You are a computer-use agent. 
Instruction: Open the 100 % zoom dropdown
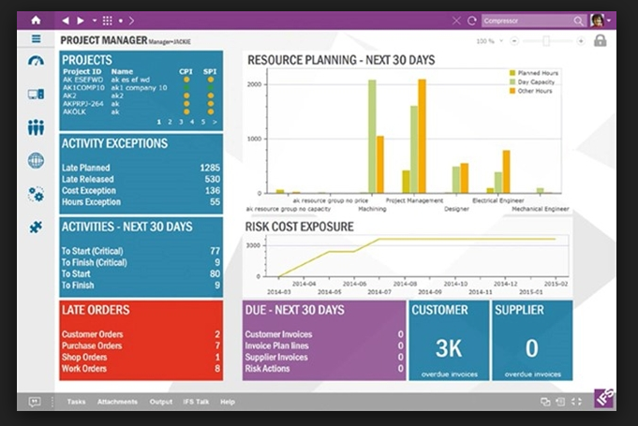pyautogui.click(x=488, y=41)
